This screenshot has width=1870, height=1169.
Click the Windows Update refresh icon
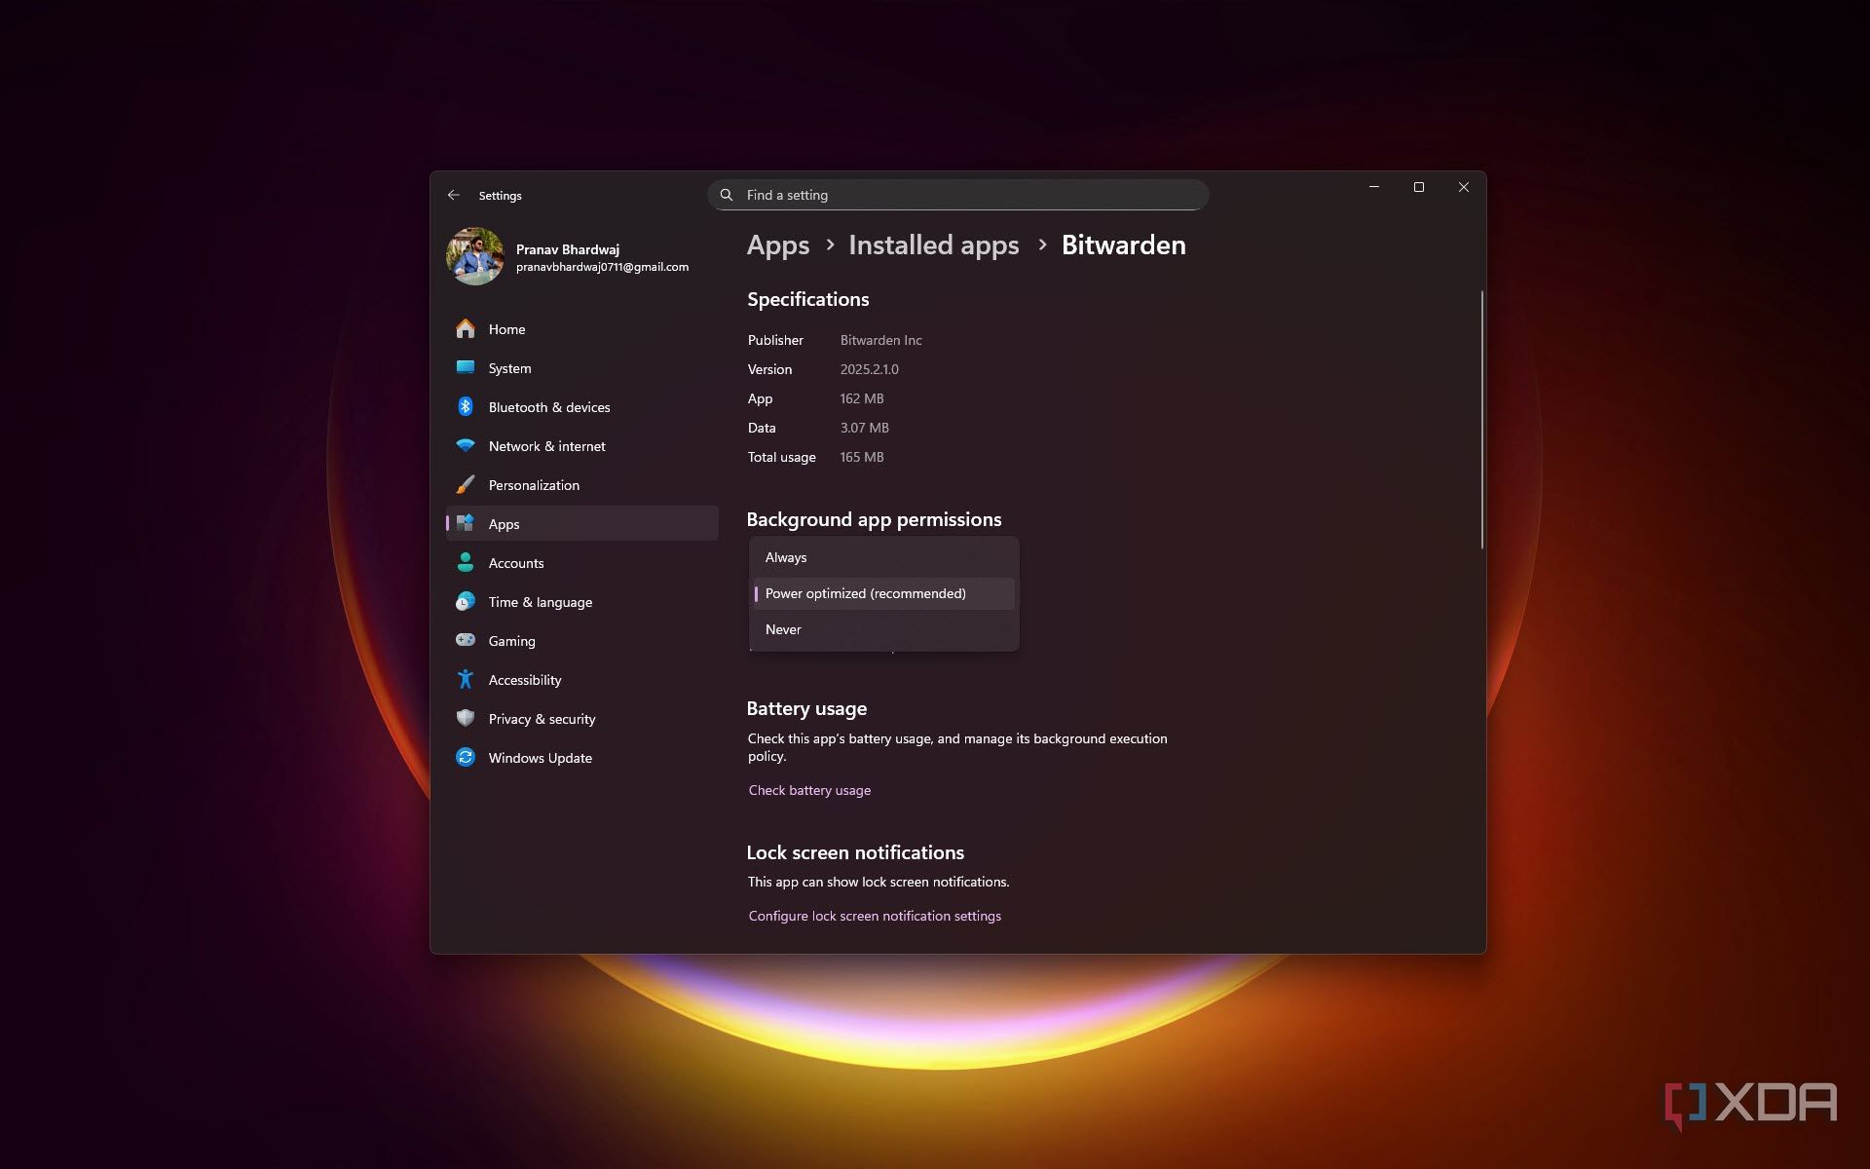tap(466, 758)
